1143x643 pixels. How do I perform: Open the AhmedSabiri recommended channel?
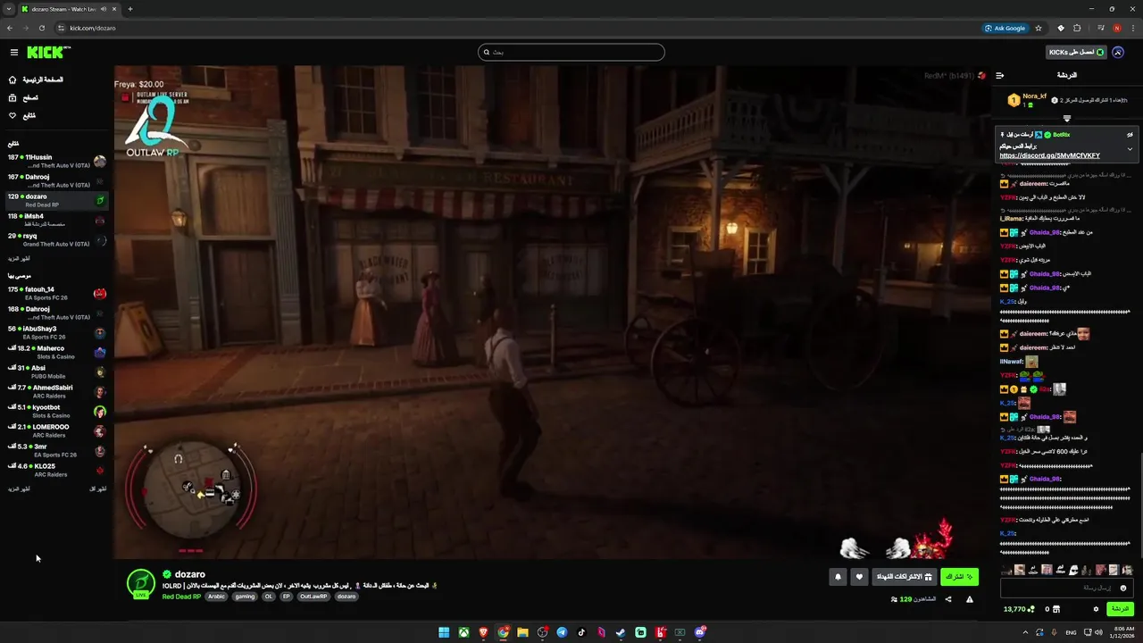point(56,391)
